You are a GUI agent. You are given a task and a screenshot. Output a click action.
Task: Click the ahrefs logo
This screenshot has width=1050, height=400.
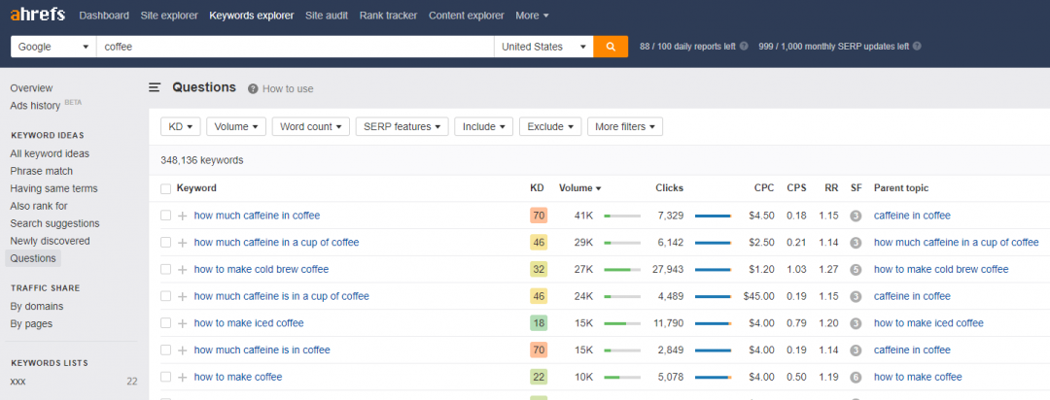(39, 16)
